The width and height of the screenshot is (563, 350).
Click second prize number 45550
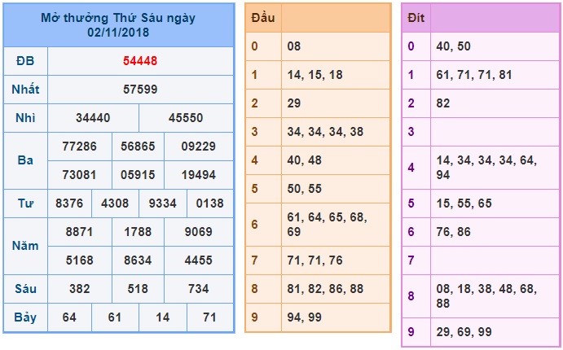point(186,118)
